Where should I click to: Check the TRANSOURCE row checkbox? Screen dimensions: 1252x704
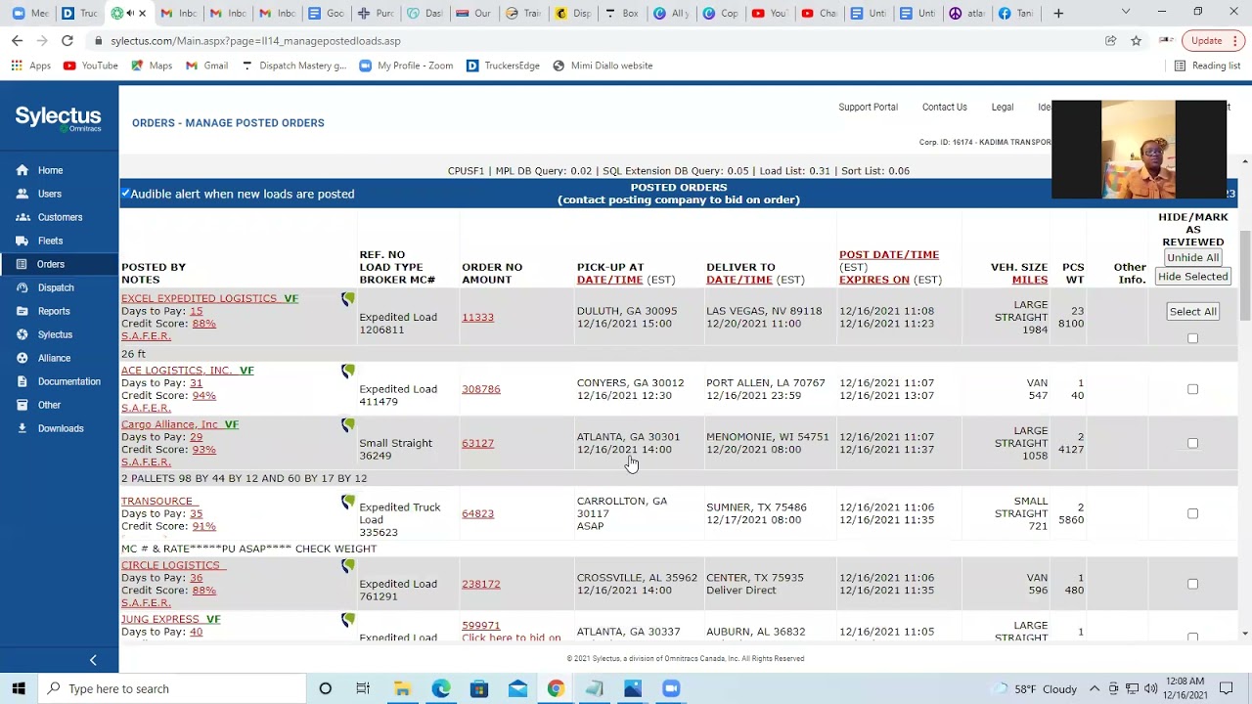tap(1192, 513)
